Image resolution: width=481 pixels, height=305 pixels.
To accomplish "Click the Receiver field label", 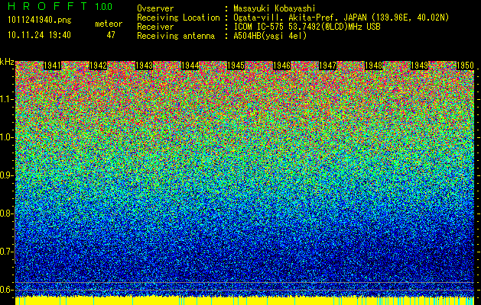I will [x=155, y=27].
